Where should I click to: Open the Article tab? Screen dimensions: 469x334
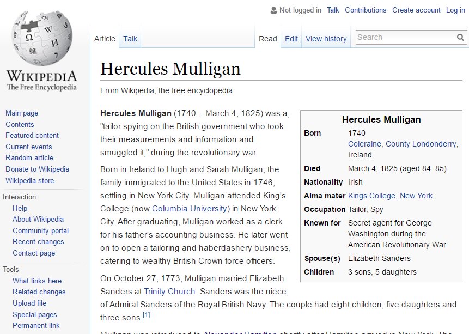(105, 39)
